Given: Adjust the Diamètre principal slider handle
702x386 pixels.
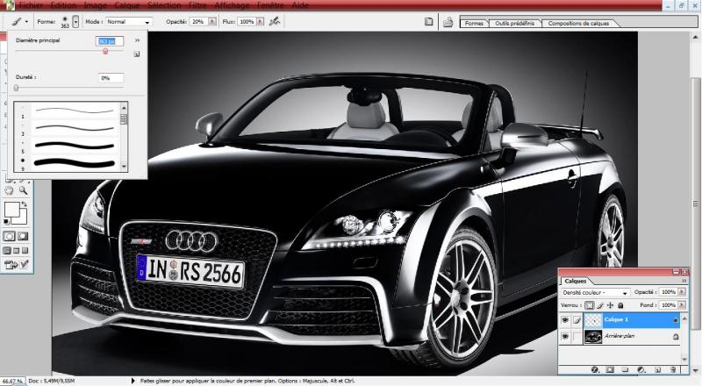Looking at the screenshot, I should [x=105, y=51].
